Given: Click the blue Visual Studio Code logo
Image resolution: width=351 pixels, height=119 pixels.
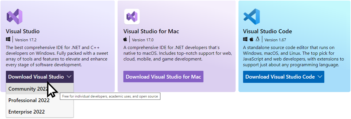Looking at the screenshot, I should (x=251, y=16).
